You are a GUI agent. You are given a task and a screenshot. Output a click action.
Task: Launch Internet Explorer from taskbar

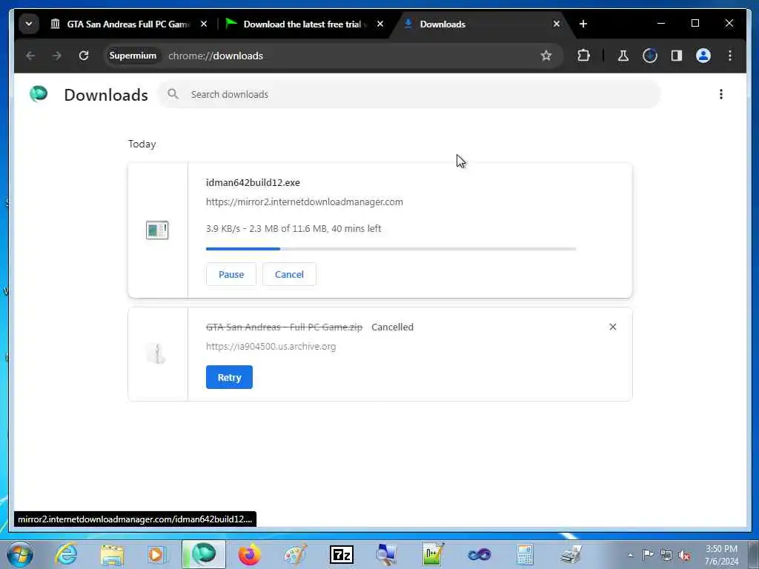pos(66,554)
